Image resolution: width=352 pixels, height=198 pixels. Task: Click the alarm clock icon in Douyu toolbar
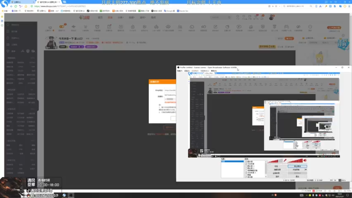[97, 27]
